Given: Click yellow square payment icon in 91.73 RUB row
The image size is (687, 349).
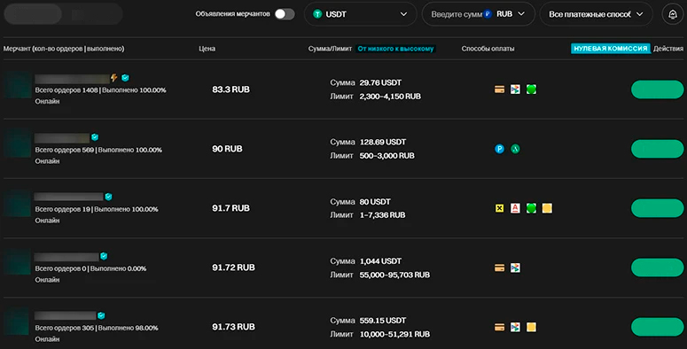Looking at the screenshot, I should tap(531, 327).
